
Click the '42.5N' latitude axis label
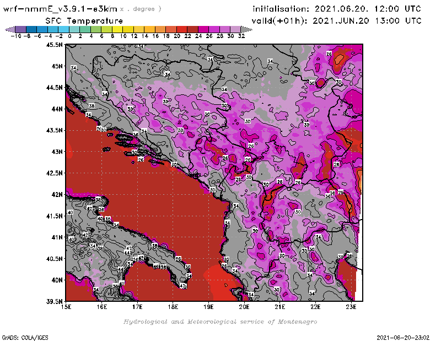pyautogui.click(x=54, y=173)
